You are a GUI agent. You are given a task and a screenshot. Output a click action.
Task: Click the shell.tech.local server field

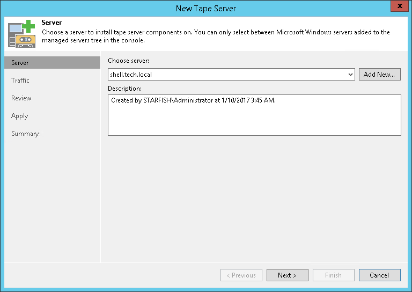click(225, 75)
